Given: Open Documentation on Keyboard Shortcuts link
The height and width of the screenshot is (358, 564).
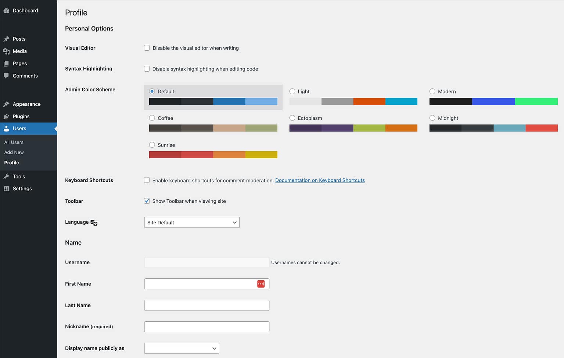Looking at the screenshot, I should [320, 180].
